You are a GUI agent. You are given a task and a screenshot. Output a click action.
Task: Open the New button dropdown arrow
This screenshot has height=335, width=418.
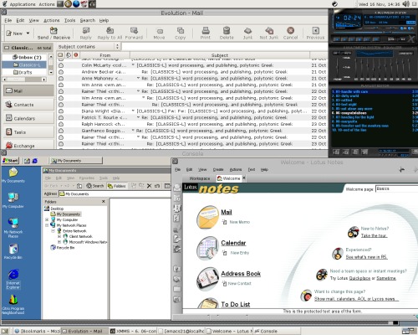point(28,33)
